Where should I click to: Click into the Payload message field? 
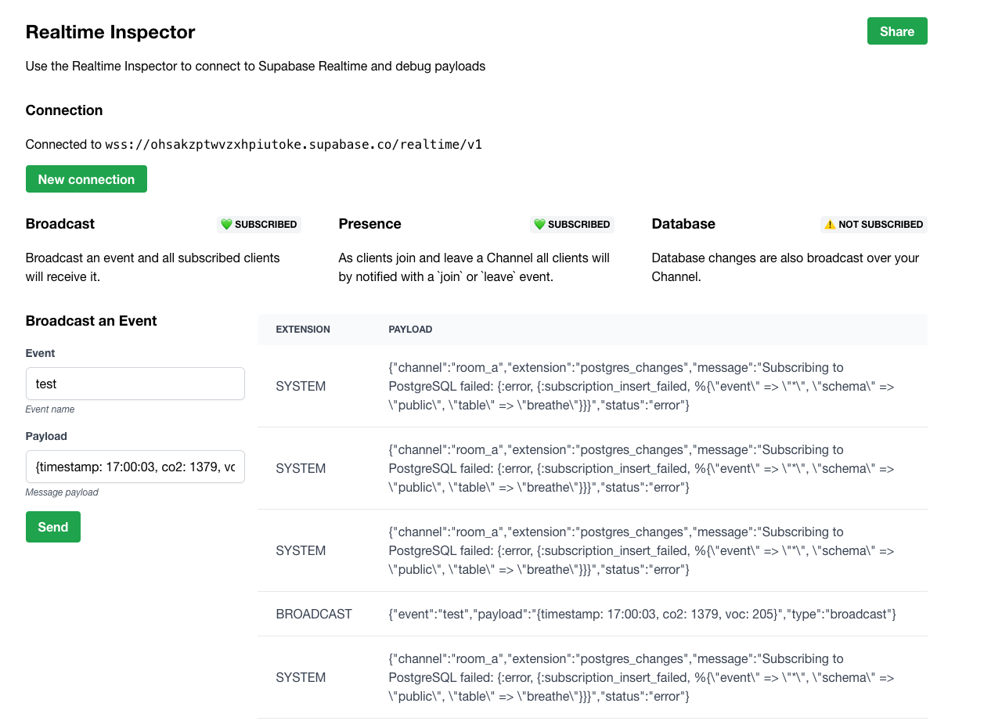tap(135, 467)
